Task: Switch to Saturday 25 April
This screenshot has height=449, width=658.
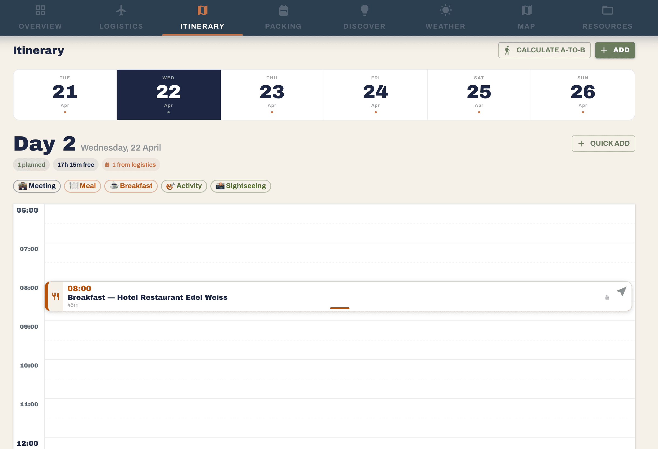Action: (479, 94)
